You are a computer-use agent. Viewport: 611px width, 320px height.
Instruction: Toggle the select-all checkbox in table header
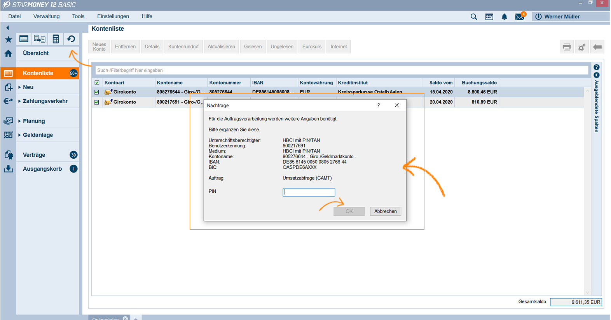(x=97, y=83)
